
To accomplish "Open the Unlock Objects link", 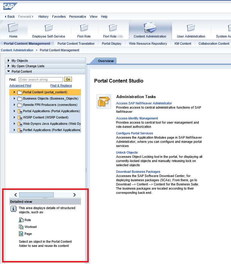I will point(127,152).
